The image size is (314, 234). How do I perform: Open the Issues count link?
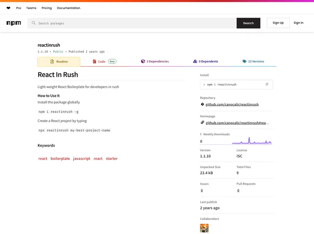[x=202, y=191]
